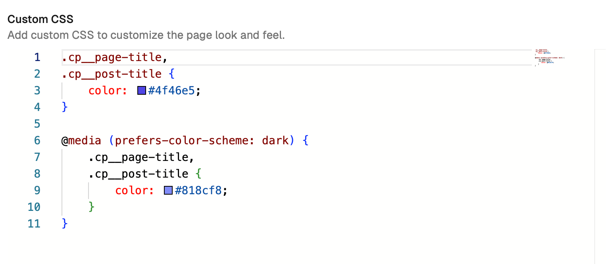The width and height of the screenshot is (612, 264).
Task: Select line number 11 in gutter
Action: pos(34,224)
